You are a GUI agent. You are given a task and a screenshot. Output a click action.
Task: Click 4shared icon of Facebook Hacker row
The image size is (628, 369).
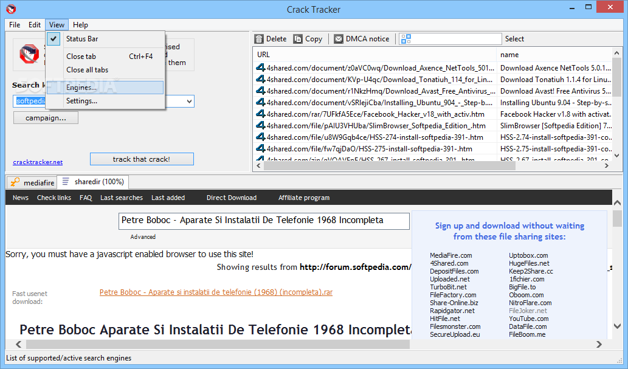[261, 114]
